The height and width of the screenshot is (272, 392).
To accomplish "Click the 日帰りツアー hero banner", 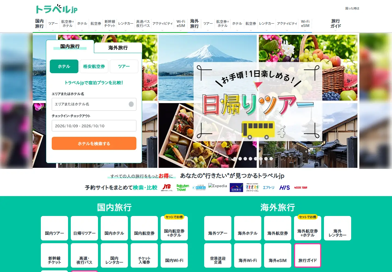I will [258, 101].
